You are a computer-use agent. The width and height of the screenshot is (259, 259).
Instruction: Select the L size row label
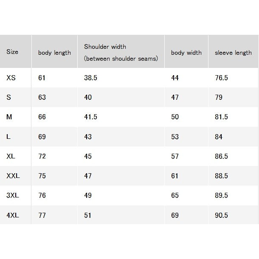pyautogui.click(x=8, y=137)
